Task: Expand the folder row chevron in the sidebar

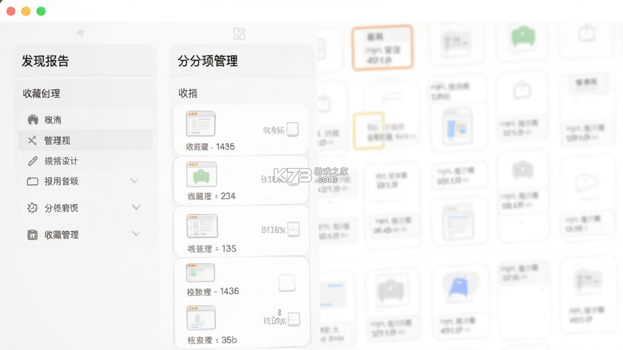Action: (134, 180)
